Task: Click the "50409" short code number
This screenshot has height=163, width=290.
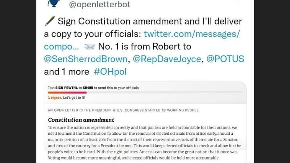Action: 88,88
